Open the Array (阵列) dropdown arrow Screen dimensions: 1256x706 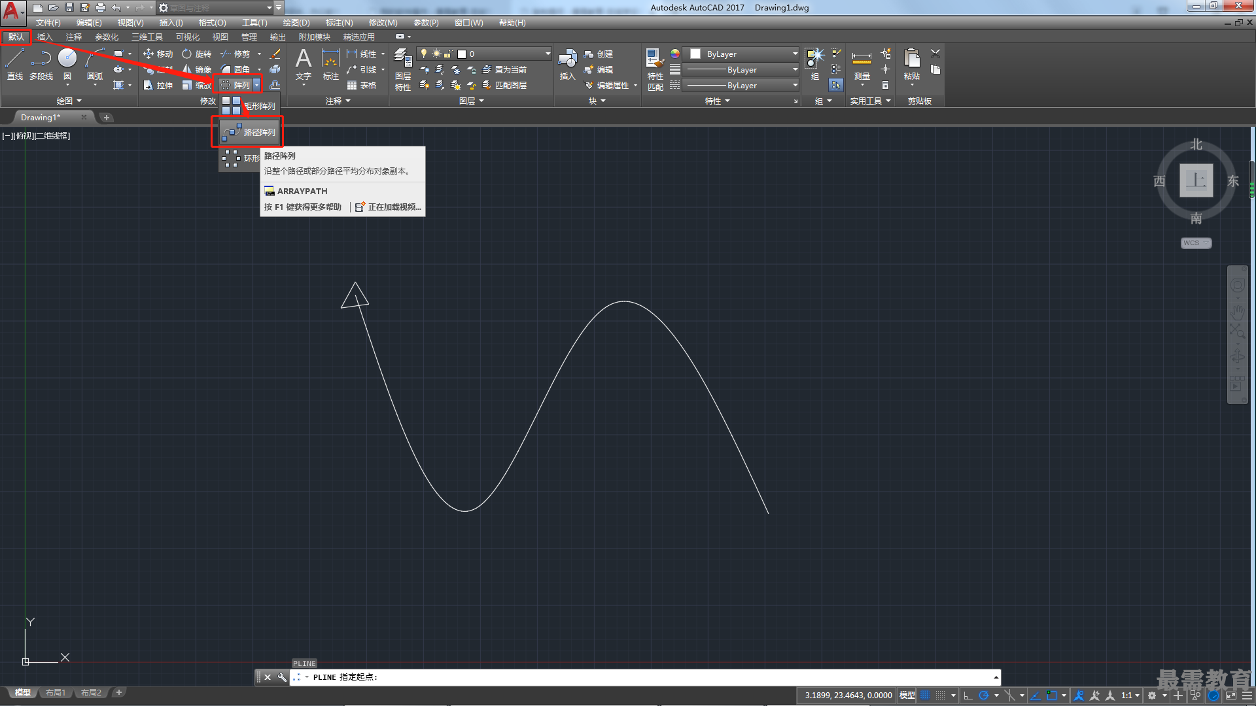tap(257, 85)
